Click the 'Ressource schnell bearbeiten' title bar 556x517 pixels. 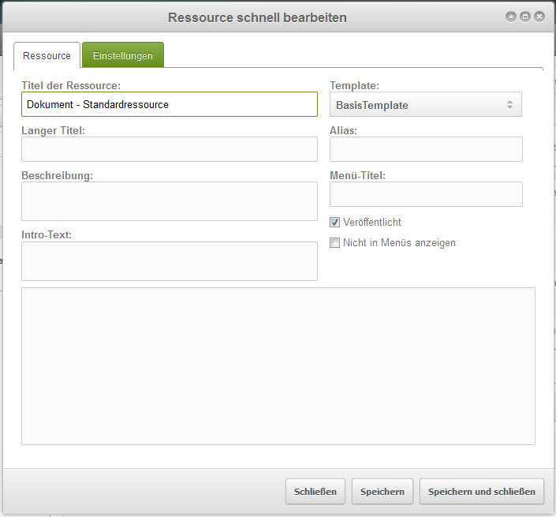click(256, 17)
